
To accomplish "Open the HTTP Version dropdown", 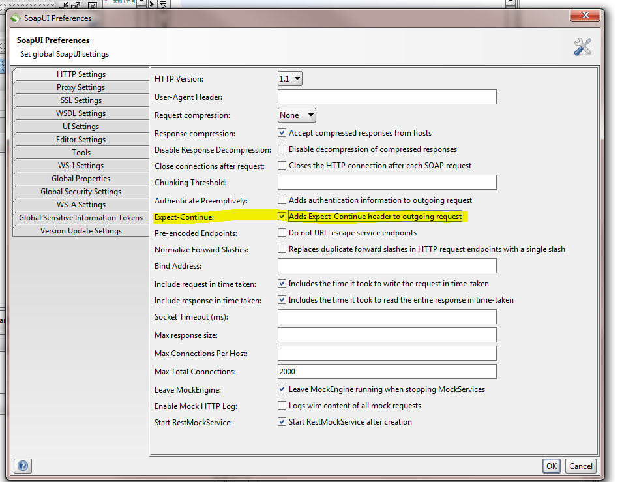I will click(290, 78).
